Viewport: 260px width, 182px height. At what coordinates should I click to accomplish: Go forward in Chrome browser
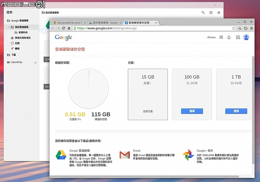(58, 28)
